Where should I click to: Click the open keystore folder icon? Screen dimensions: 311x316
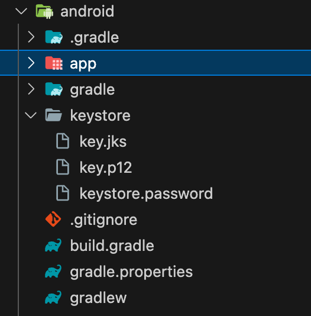point(54,115)
